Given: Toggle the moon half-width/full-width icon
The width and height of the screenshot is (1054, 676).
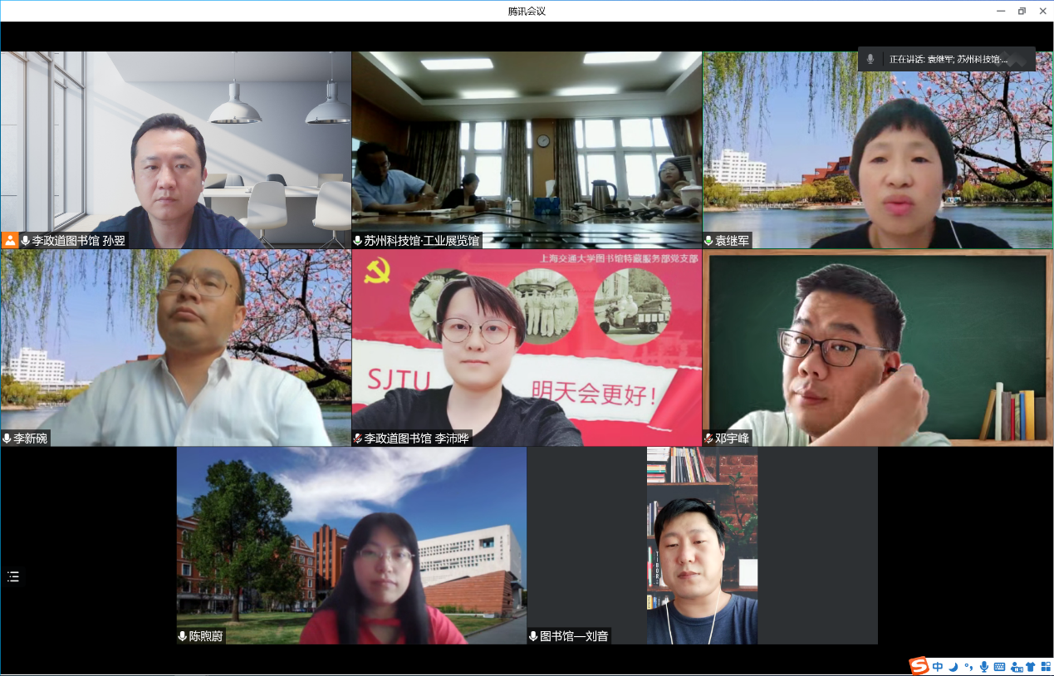Looking at the screenshot, I should (x=954, y=666).
